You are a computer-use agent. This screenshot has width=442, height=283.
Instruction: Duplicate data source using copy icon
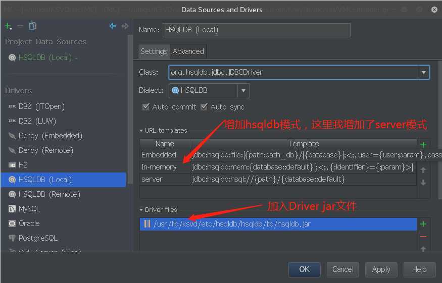(x=33, y=26)
